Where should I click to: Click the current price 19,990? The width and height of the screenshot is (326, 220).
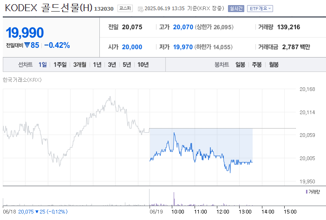pyautogui.click(x=25, y=32)
